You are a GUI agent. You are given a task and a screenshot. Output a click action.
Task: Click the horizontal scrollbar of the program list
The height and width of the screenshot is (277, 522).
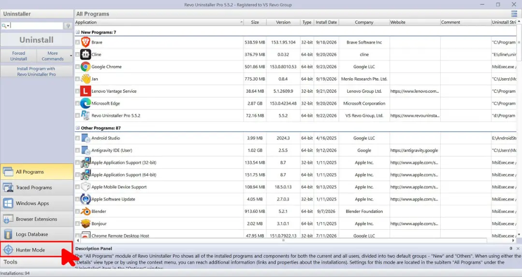pyautogui.click(x=283, y=240)
